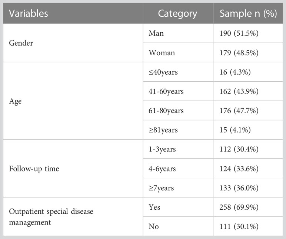Image resolution: width=286 pixels, height=239 pixels.
Task: Select Outpatient special disease management label
Action: [51, 217]
